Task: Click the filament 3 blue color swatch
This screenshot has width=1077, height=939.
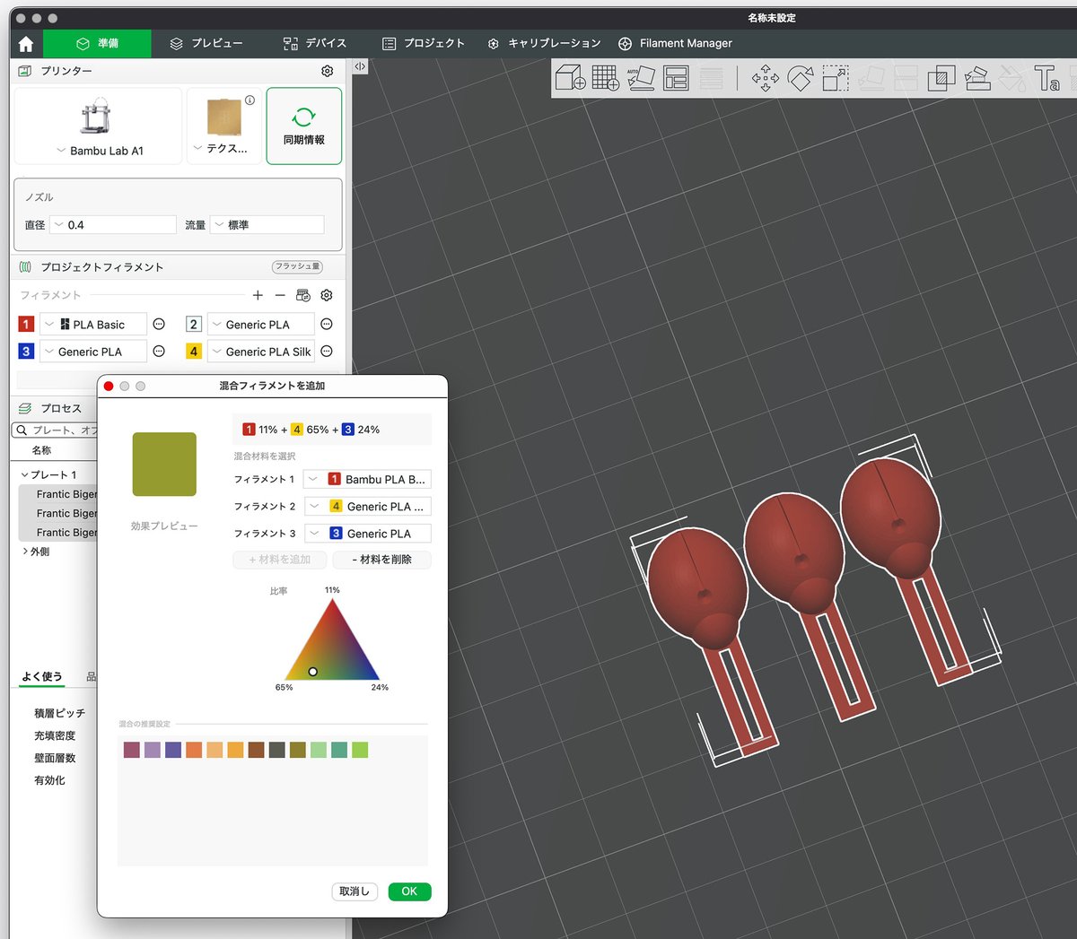Action: pyautogui.click(x=26, y=352)
